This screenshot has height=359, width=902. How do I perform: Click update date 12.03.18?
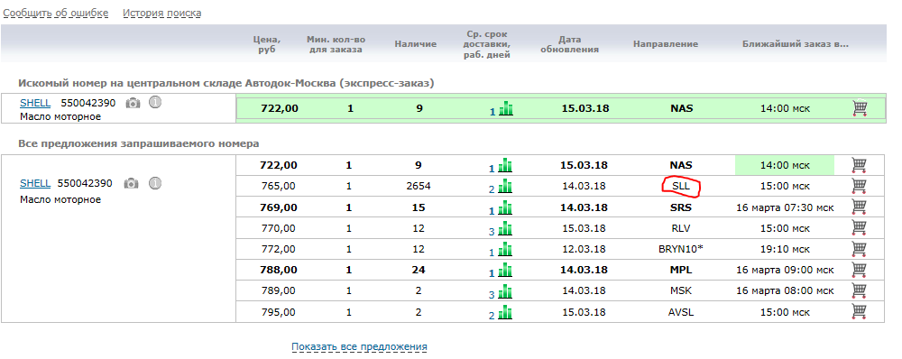[584, 249]
